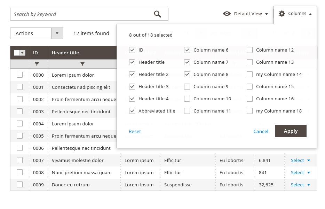Open Select action arrow for row 0007

(308, 161)
